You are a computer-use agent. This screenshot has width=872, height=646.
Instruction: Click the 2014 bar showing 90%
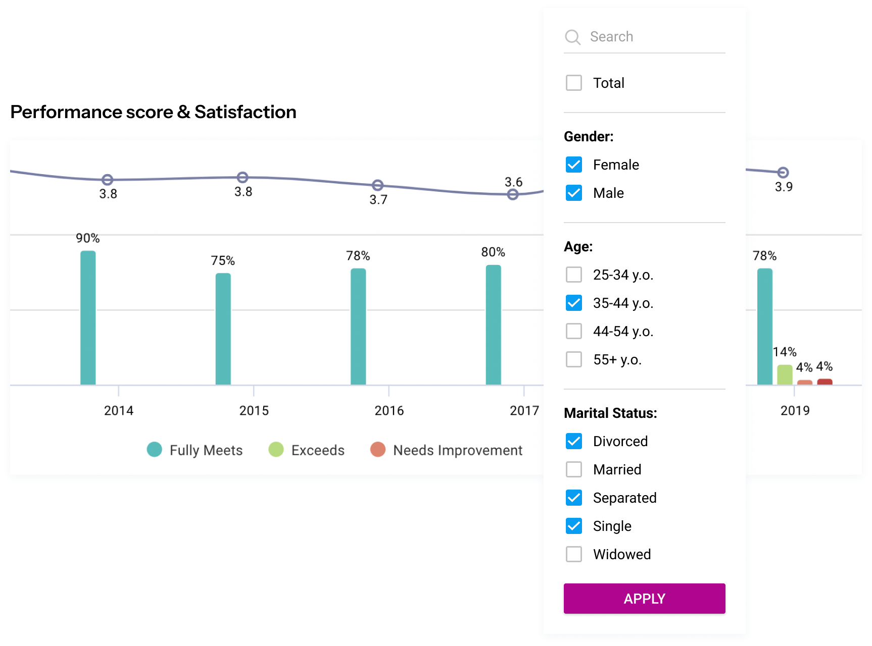click(88, 318)
